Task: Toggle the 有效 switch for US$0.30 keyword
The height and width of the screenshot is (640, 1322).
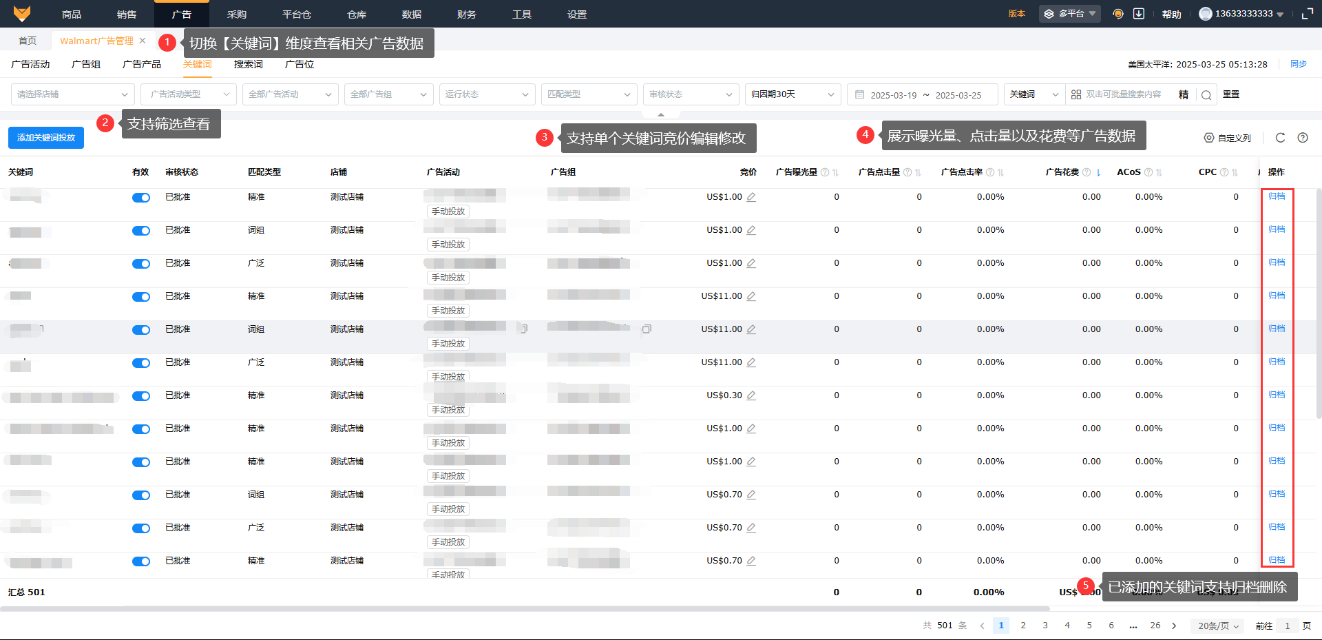Action: [x=141, y=396]
